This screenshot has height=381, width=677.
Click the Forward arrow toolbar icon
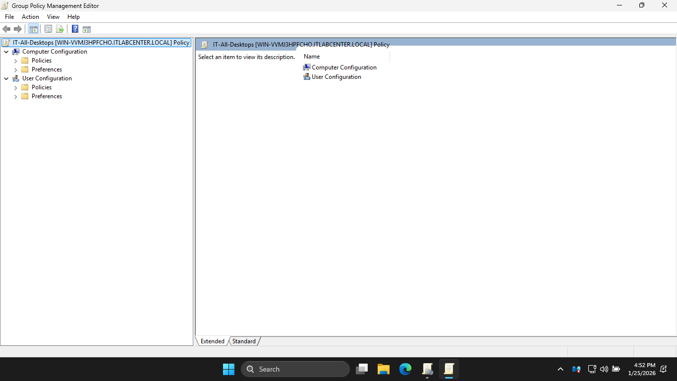pyautogui.click(x=18, y=29)
